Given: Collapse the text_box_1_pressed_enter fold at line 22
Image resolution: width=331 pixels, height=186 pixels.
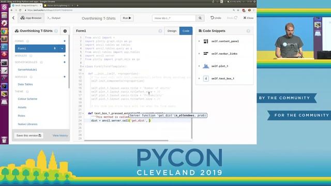Looking at the screenshot, I should pos(83,114).
